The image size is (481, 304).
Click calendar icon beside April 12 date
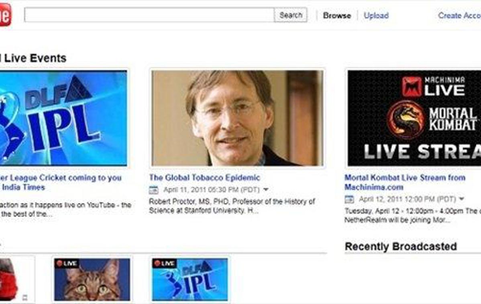tap(349, 199)
